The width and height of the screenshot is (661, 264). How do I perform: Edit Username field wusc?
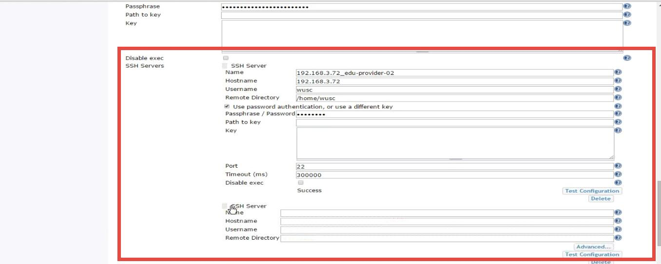pos(454,89)
